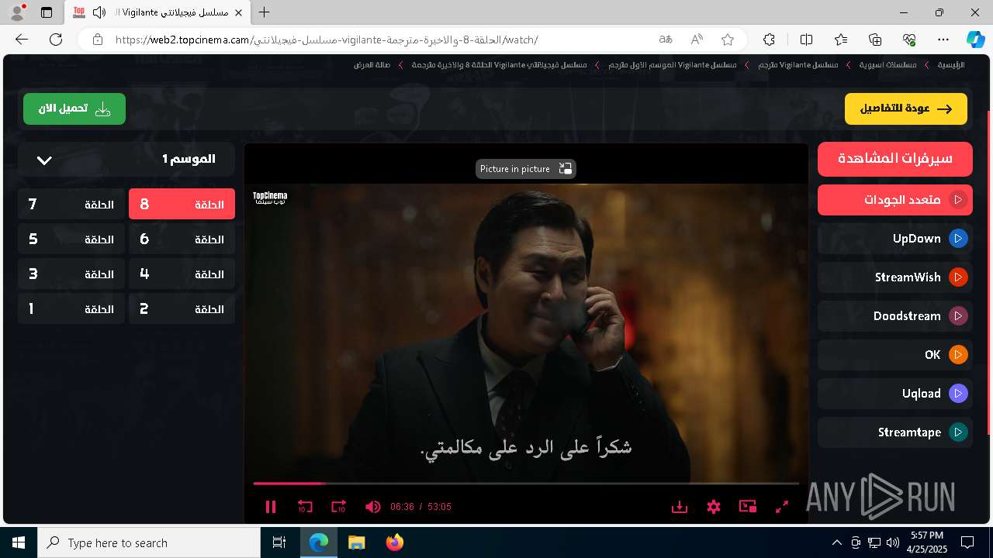Open episode 3
This screenshot has height=558, width=993.
pyautogui.click(x=71, y=274)
